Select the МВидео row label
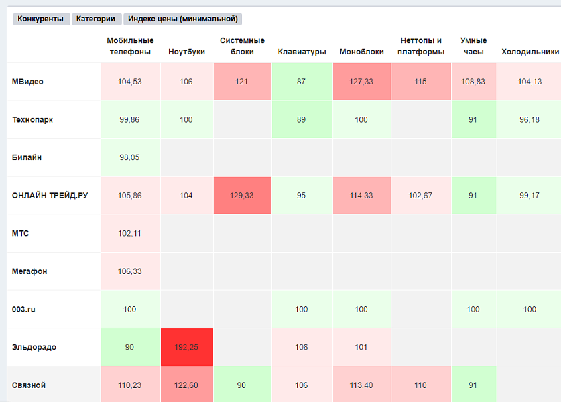Screen dimensions: 561x402 (28, 82)
